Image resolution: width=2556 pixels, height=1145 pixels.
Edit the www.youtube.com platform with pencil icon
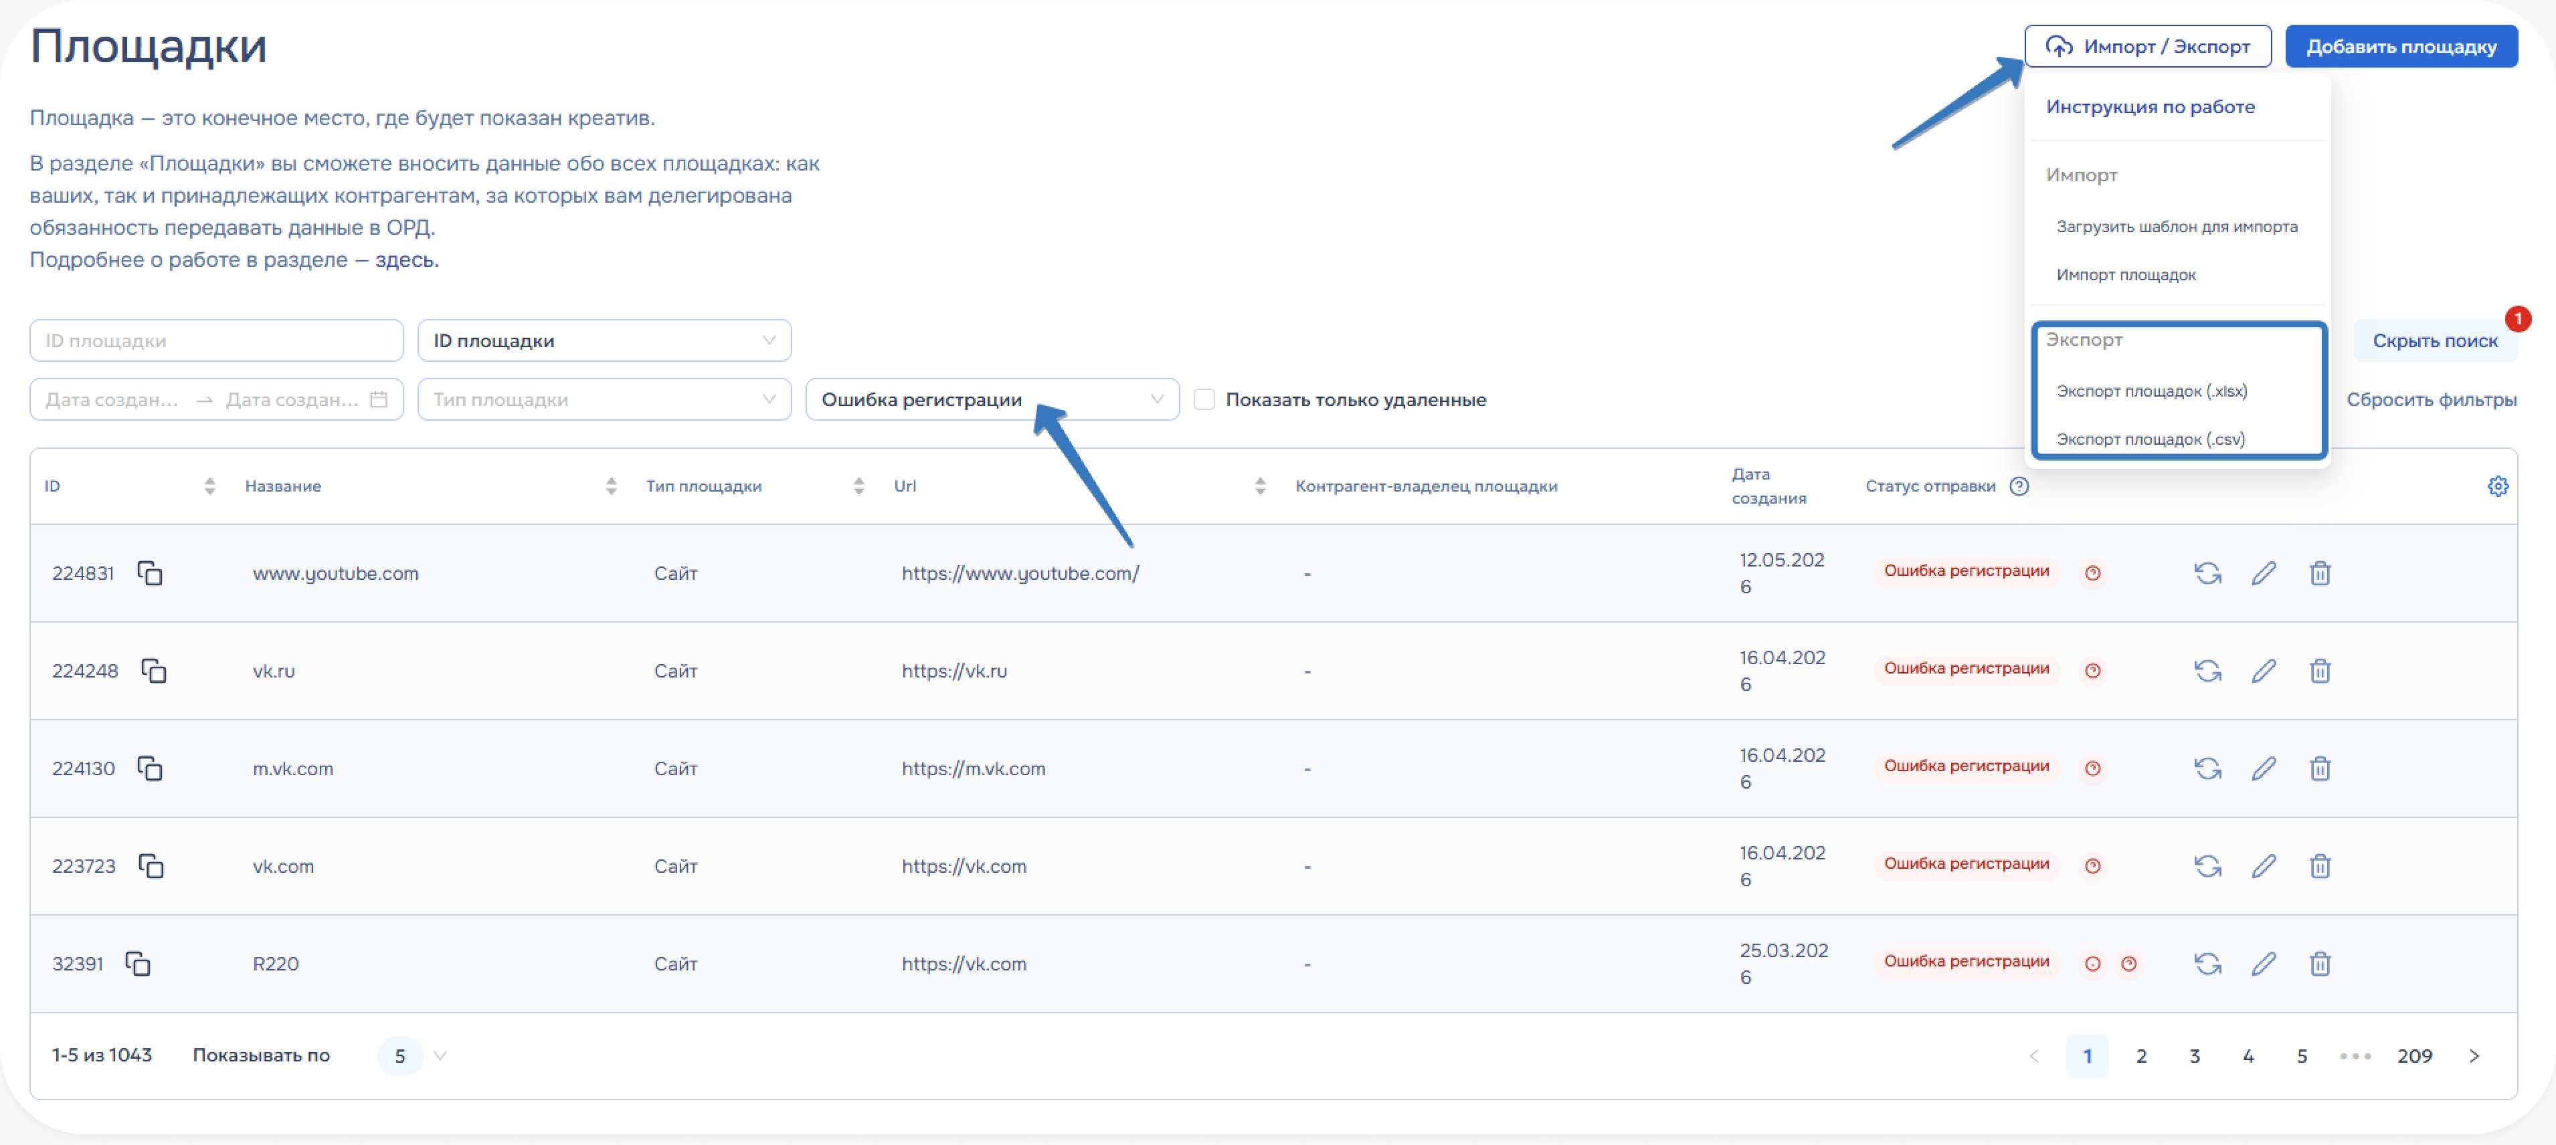point(2264,572)
